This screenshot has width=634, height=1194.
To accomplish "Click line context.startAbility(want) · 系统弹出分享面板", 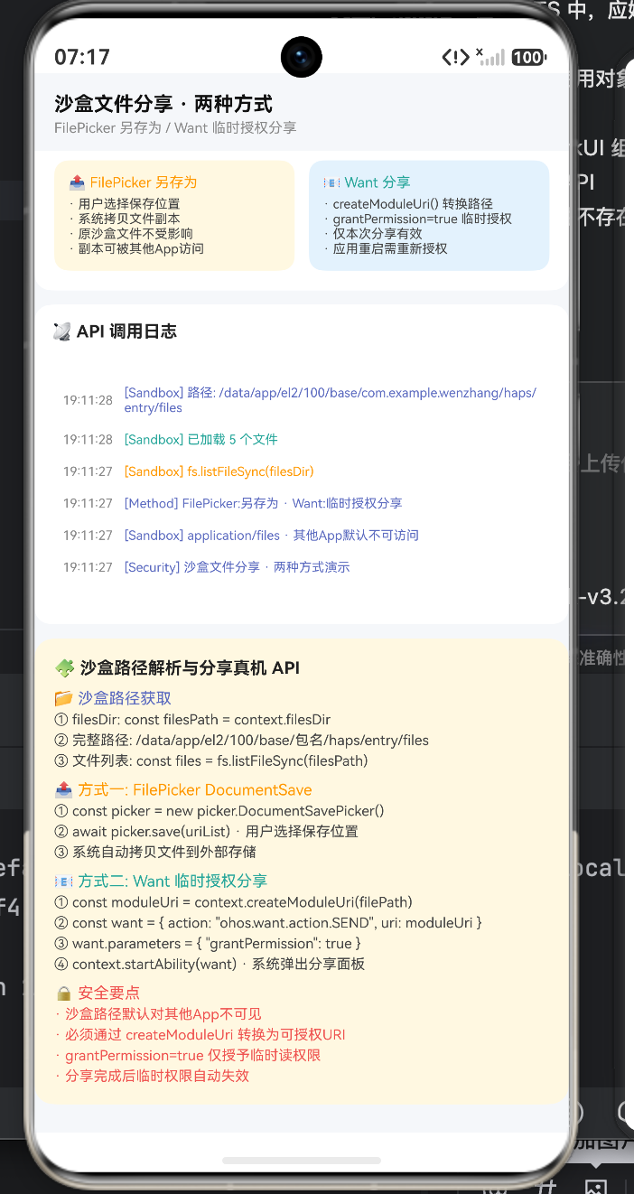I will [x=210, y=964].
